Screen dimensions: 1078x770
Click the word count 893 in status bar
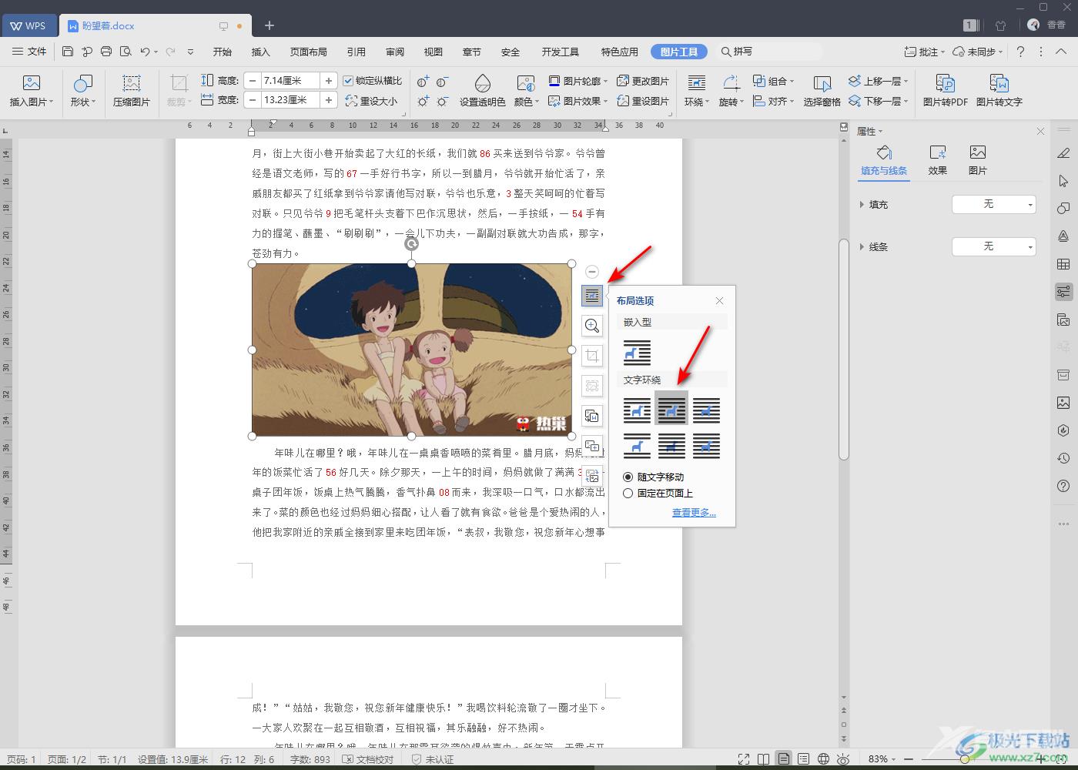pos(310,759)
